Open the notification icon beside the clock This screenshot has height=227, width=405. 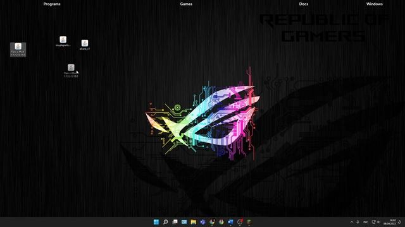399,222
